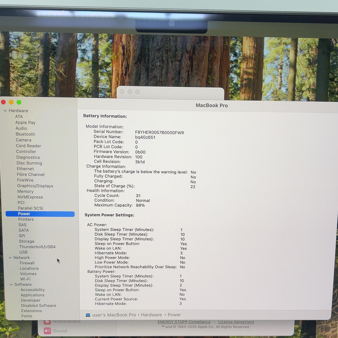The image size is (338, 338).
Task: Show Firewall network information
Action: pyautogui.click(x=27, y=263)
